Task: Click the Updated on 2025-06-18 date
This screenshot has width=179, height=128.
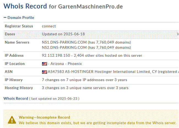Action: point(63,34)
